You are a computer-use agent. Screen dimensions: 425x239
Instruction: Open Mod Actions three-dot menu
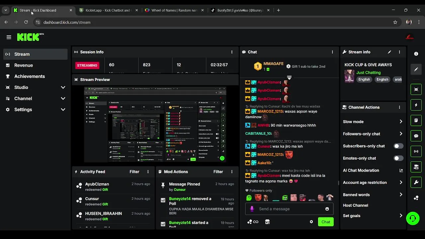232,172
